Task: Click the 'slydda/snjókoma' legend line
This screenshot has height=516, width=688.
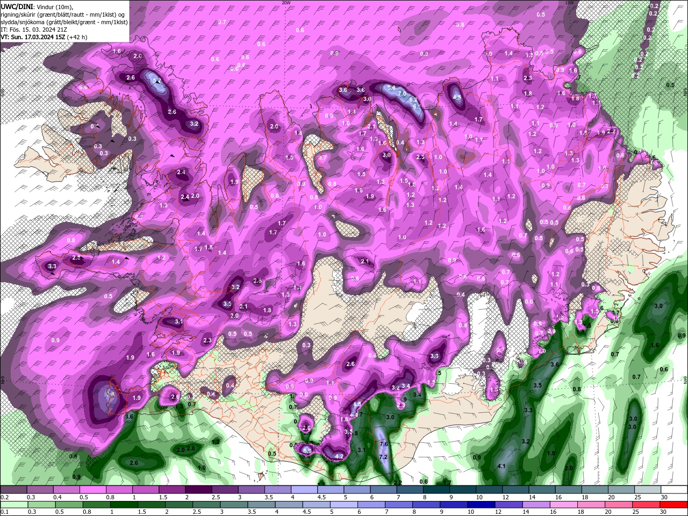Action: pos(64,21)
